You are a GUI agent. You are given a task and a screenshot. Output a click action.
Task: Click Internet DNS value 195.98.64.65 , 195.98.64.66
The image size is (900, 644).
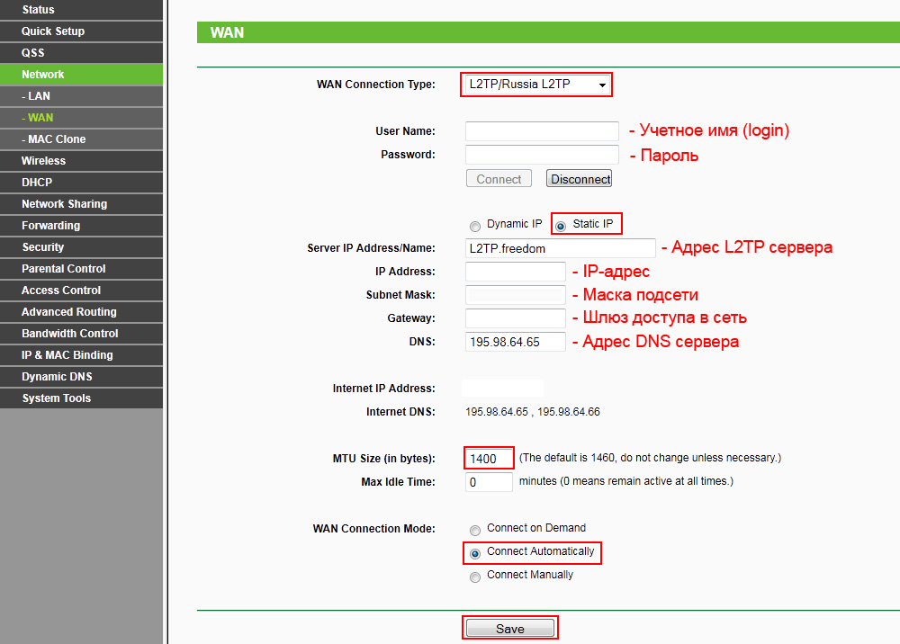pos(533,412)
